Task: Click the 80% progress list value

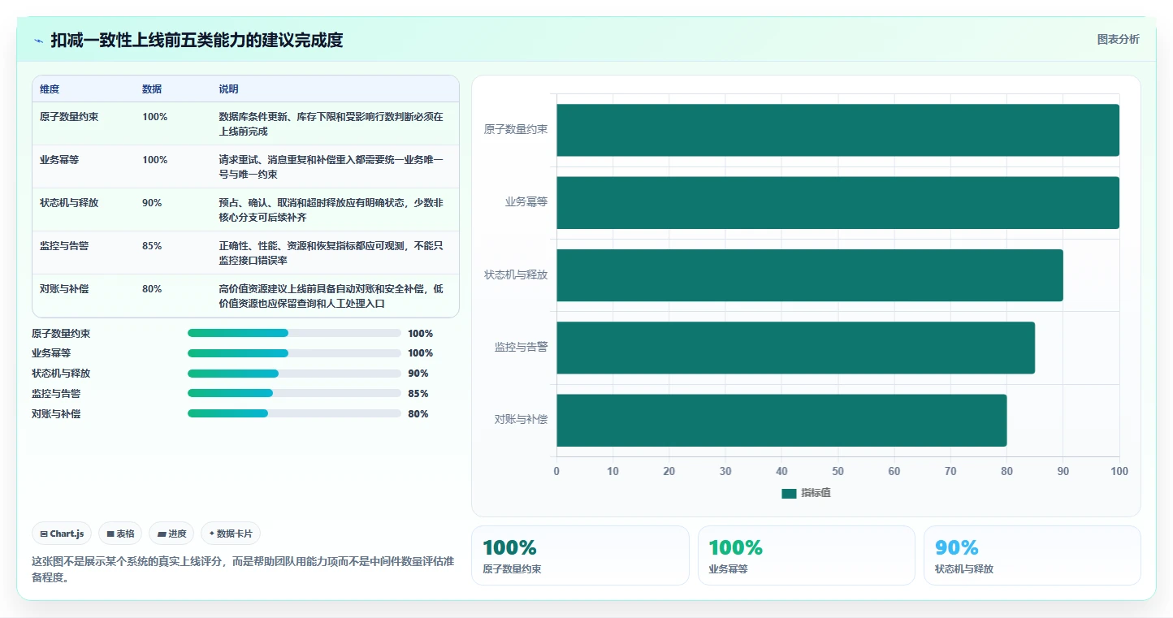Action: coord(418,414)
